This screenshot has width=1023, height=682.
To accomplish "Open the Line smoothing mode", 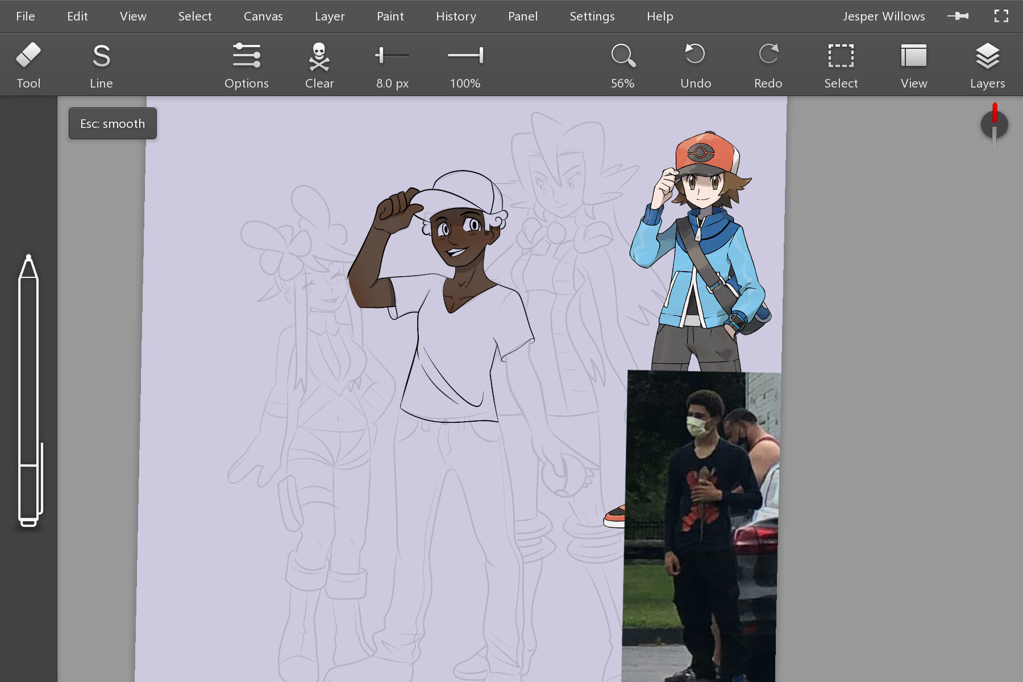I will tap(101, 56).
